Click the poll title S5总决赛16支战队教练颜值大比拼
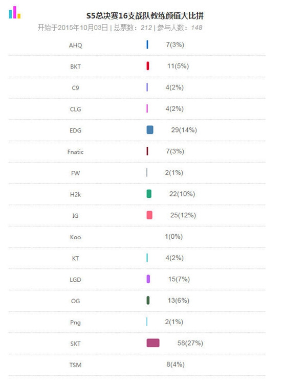The width and height of the screenshot is (307, 386). (145, 16)
